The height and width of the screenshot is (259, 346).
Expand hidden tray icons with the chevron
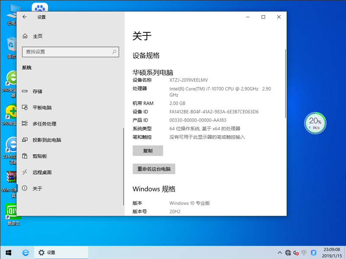tap(280, 253)
